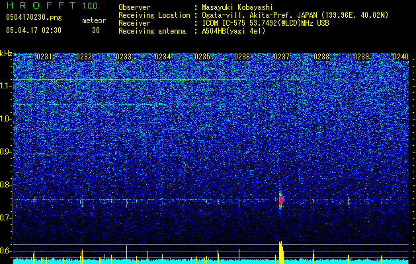Click the 0231 time marker
416x264 pixels.
pyautogui.click(x=44, y=57)
